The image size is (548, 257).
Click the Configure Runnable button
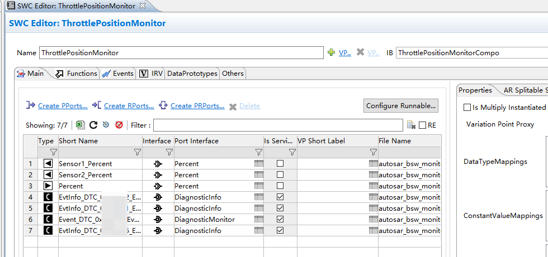coord(401,106)
